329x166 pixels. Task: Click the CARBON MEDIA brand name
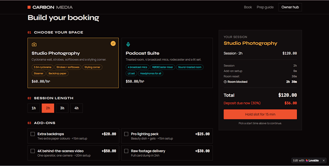[x=52, y=7]
